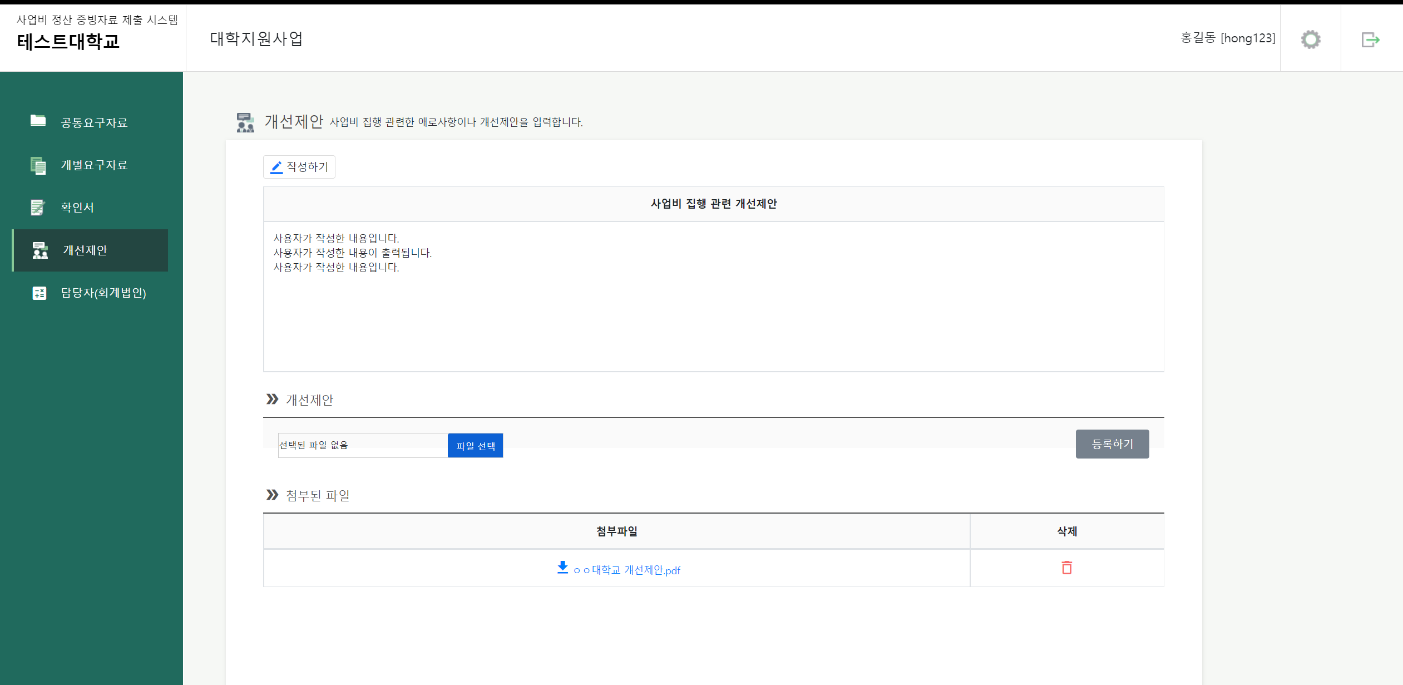Image resolution: width=1403 pixels, height=685 pixels.
Task: Log out using the exit icon
Action: point(1371,39)
